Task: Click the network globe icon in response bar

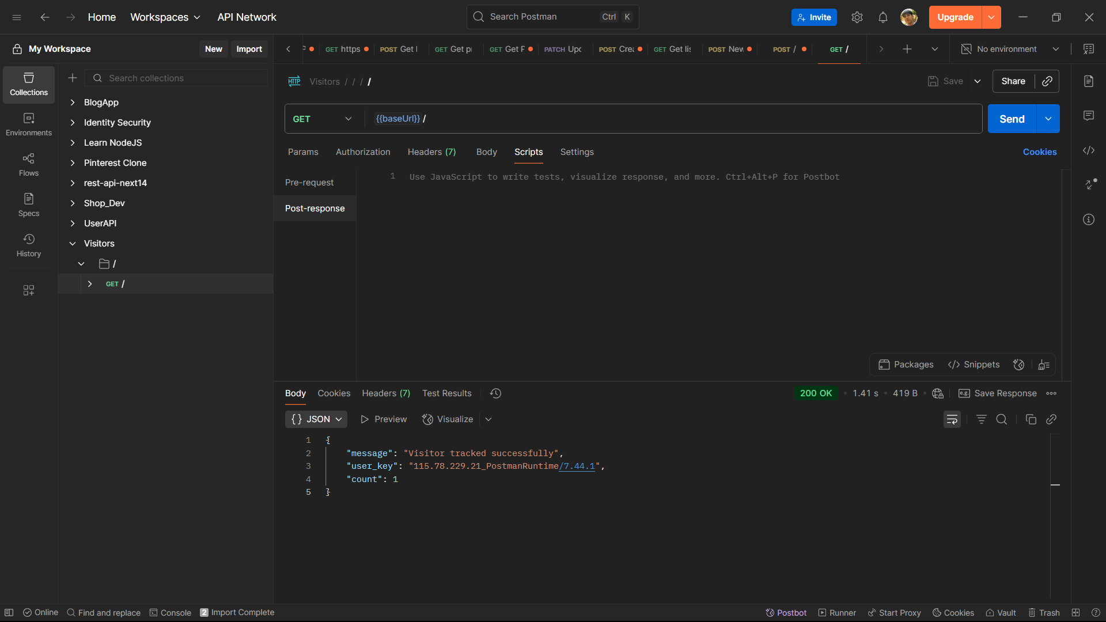Action: [938, 393]
